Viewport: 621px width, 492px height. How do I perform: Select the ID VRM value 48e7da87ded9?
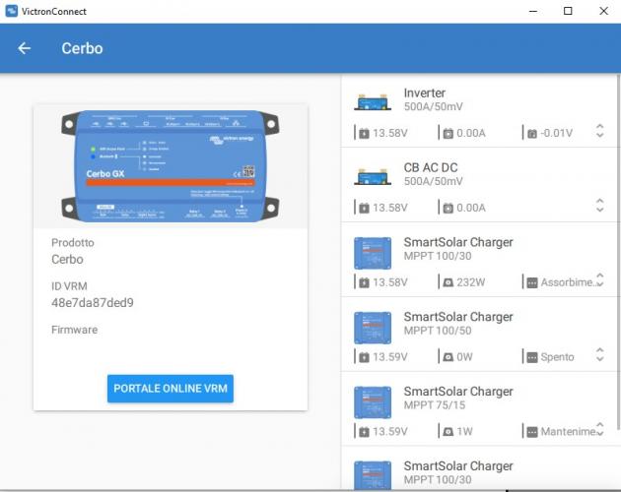93,302
